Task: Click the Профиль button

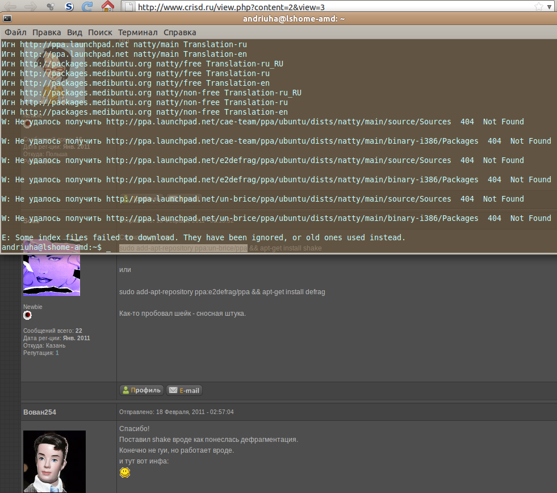Action: 141,390
